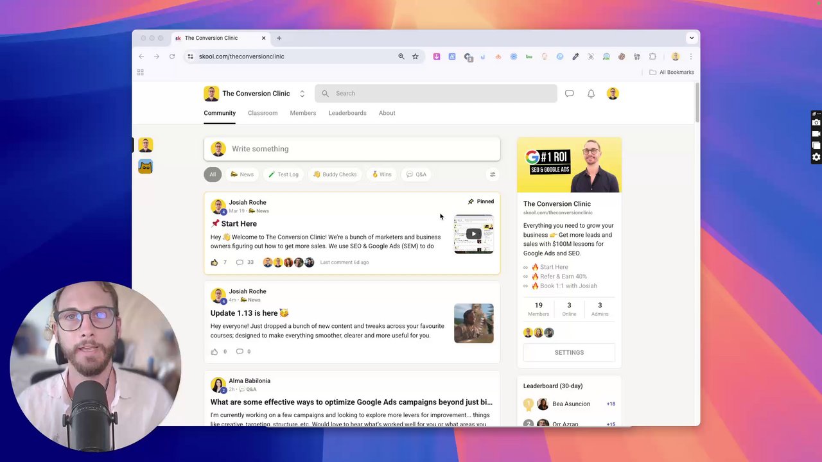Switch to the Leaderboards tab
Image resolution: width=822 pixels, height=462 pixels.
tap(347, 113)
